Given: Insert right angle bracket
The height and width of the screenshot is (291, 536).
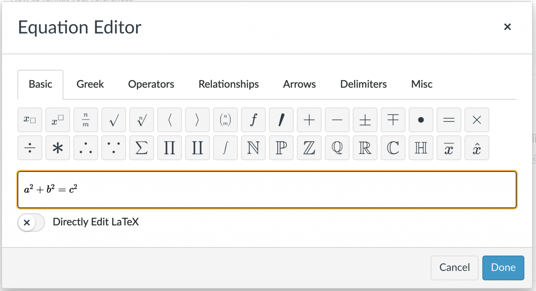Looking at the screenshot, I should (x=198, y=120).
